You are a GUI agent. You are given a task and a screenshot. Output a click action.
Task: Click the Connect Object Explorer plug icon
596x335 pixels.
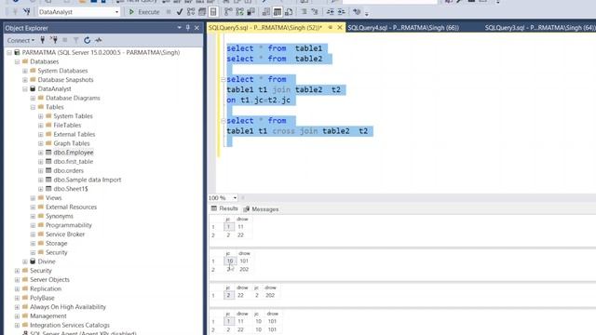[x=43, y=40]
